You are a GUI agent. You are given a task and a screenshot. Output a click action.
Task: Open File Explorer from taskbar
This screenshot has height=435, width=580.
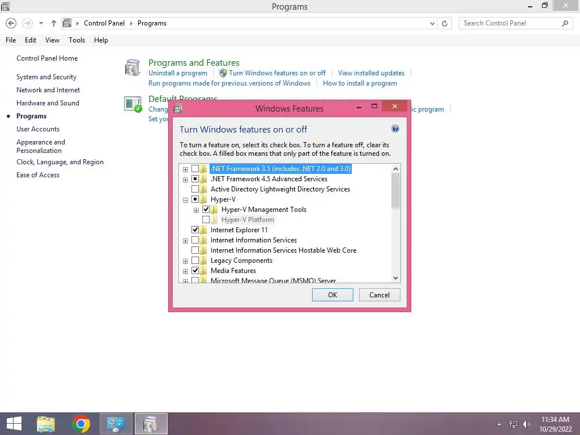46,424
